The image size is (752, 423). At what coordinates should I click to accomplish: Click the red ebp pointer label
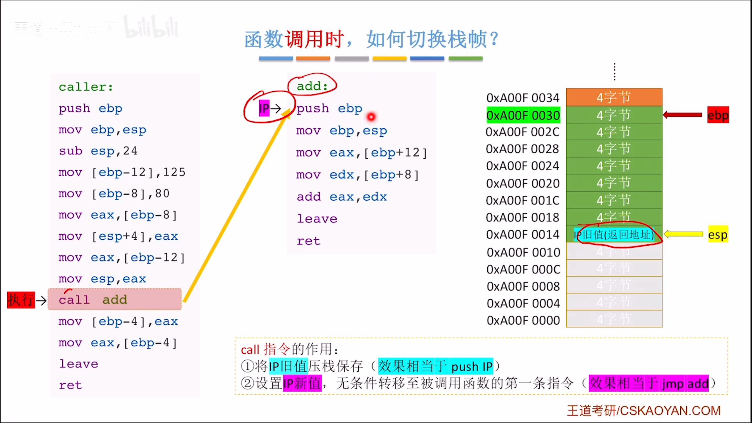[x=718, y=115]
